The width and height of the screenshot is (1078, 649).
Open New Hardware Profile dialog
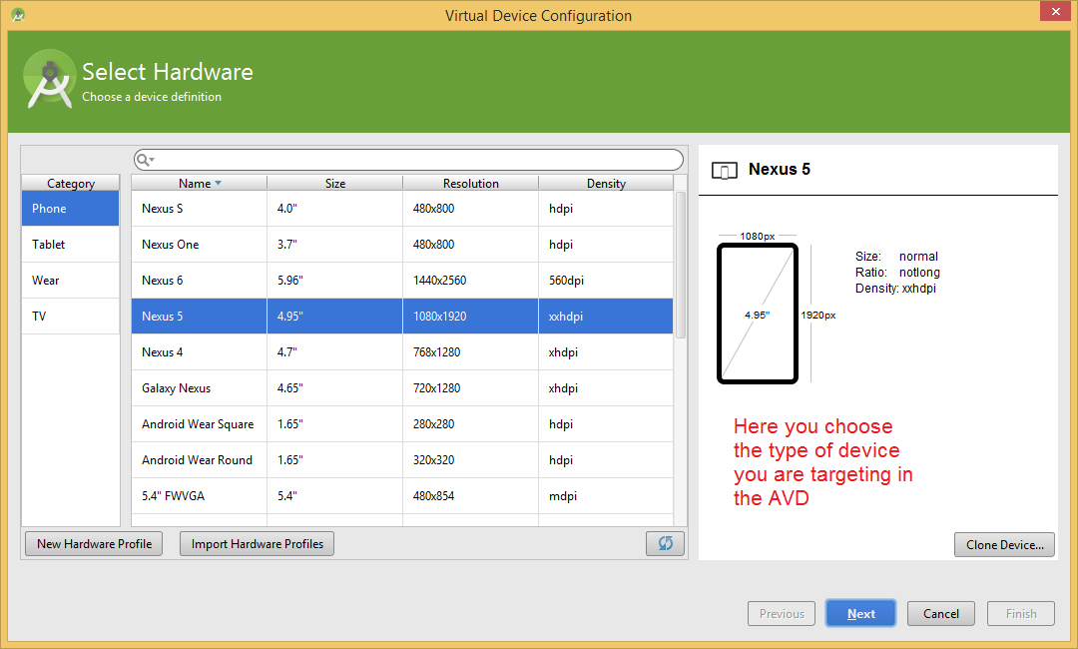pyautogui.click(x=94, y=544)
